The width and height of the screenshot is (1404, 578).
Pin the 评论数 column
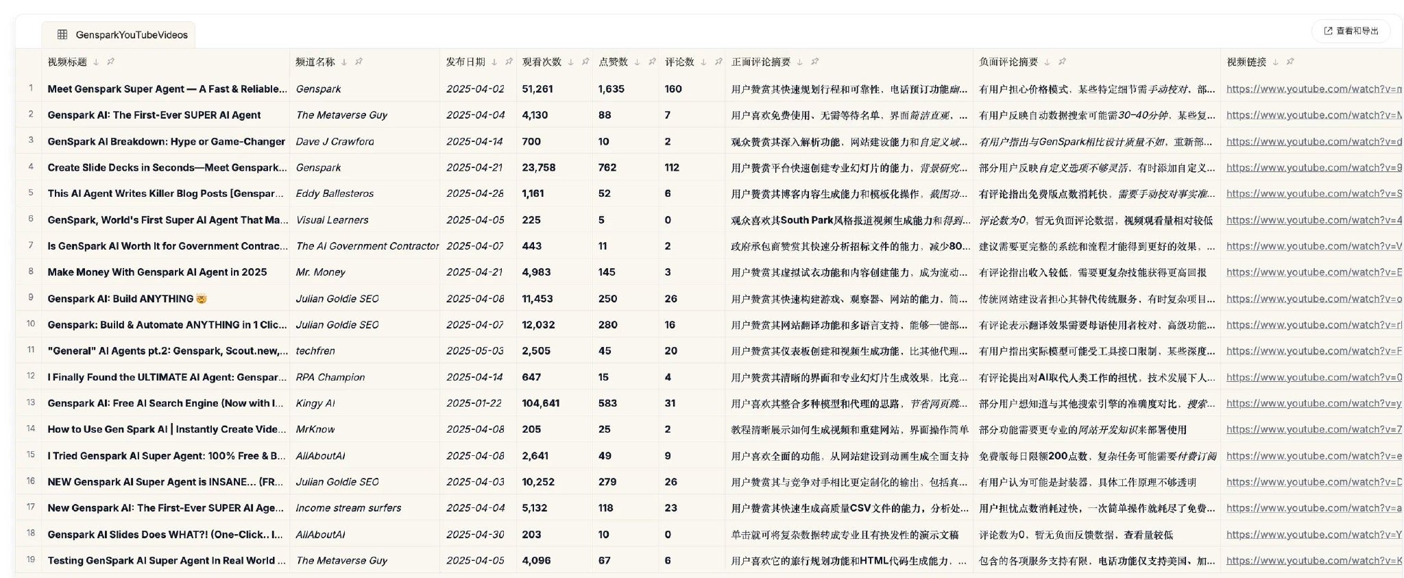click(718, 62)
